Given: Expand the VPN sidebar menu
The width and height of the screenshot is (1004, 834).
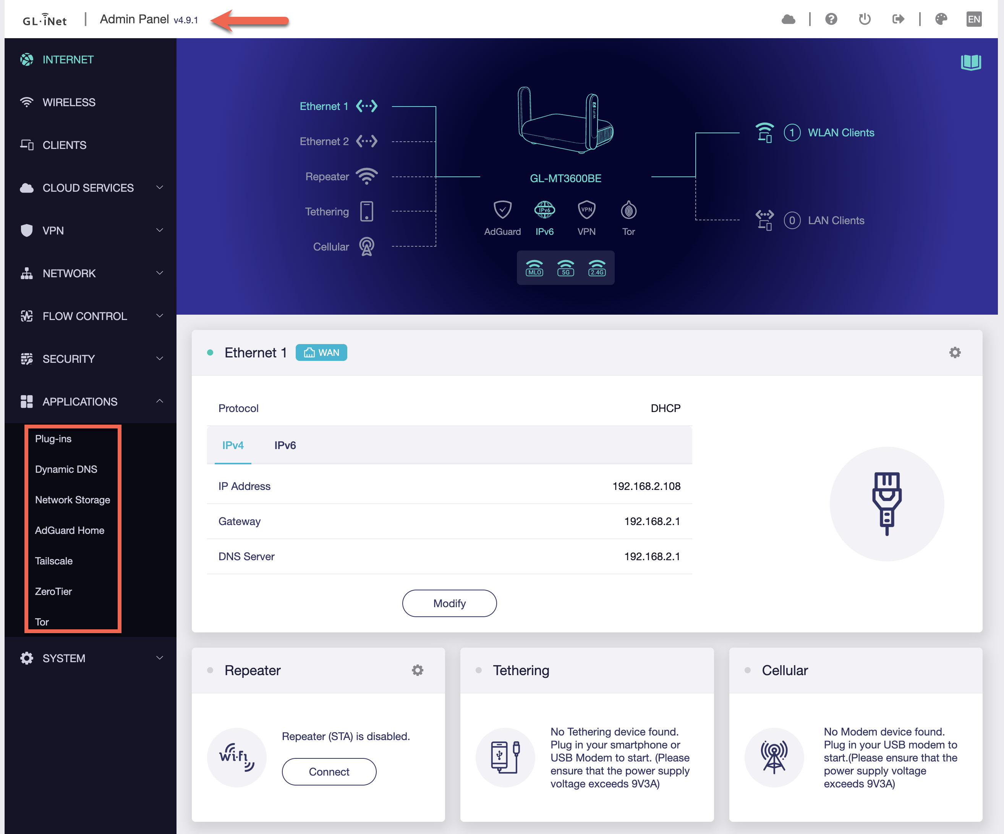Looking at the screenshot, I should point(91,231).
